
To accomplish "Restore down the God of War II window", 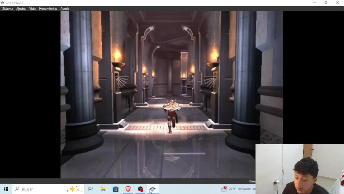I will 326,3.
